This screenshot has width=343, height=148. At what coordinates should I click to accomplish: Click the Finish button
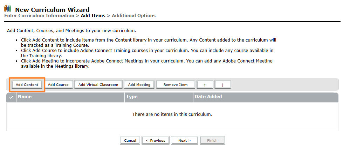point(212,140)
